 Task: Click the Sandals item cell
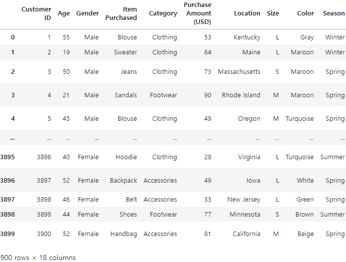(x=126, y=95)
